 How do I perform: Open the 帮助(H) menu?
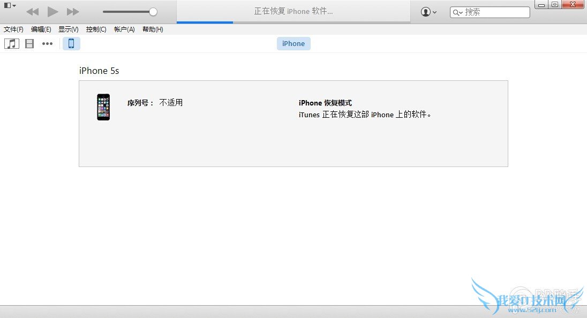tap(153, 29)
